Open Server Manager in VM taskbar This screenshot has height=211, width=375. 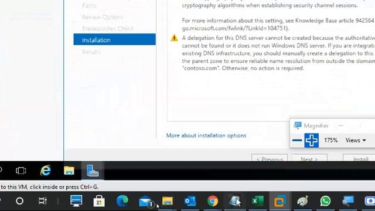click(x=93, y=171)
